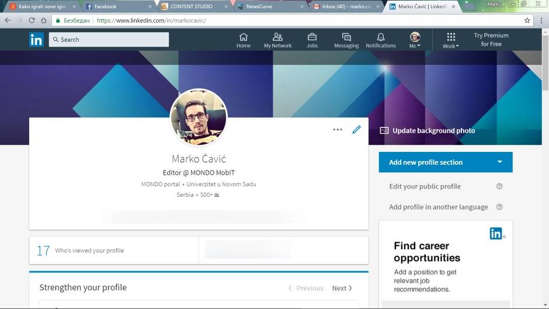Open the Chrome three-dot menu
Screen dimensions: 549x309
coord(541,20)
